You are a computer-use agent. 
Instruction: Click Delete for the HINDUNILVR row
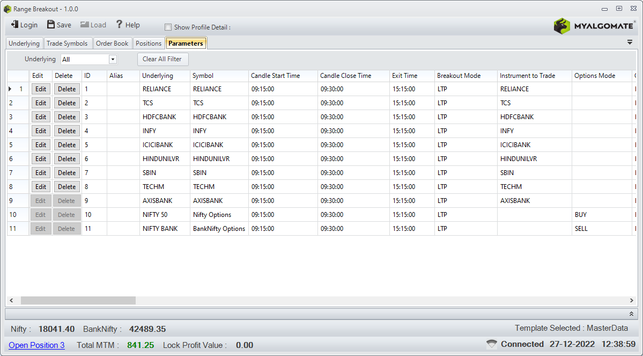(67, 159)
